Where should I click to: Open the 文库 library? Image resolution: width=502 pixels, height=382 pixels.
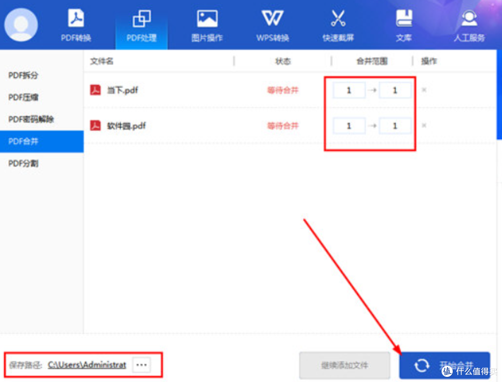[403, 26]
